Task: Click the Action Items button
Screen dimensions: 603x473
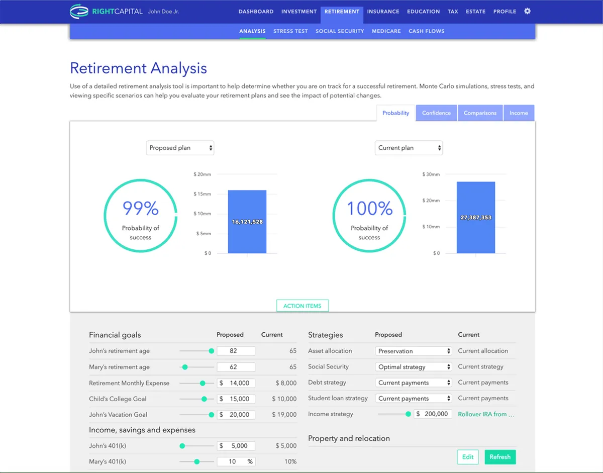Action: click(303, 306)
